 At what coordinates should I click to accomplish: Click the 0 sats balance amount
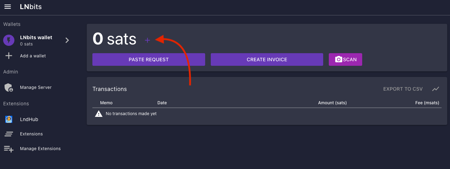114,39
